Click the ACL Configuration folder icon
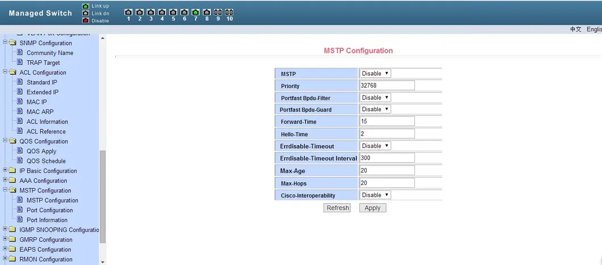 (13, 73)
